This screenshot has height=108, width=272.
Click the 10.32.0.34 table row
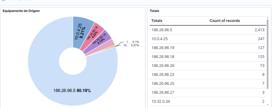[160, 102]
